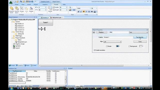Open MySymbol.sym in the project tree
This screenshot has width=160, height=90.
tap(22, 42)
